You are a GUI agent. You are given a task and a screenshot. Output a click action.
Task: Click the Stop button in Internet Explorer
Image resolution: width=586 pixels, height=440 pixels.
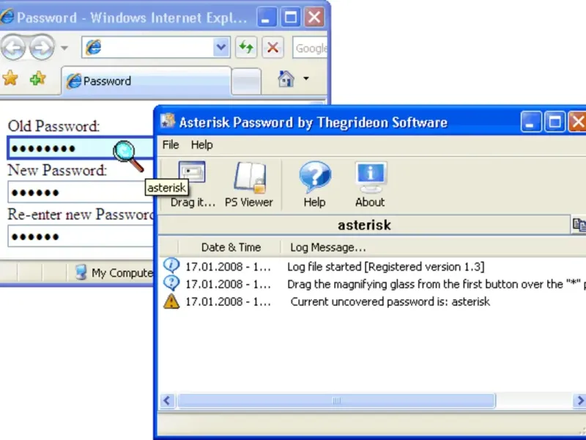click(272, 48)
